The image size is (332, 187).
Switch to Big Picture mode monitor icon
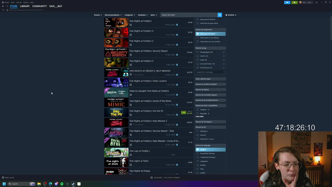pos(316,2)
